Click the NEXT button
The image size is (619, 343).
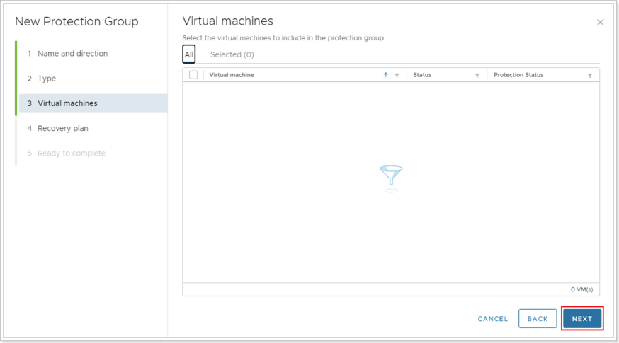click(582, 318)
